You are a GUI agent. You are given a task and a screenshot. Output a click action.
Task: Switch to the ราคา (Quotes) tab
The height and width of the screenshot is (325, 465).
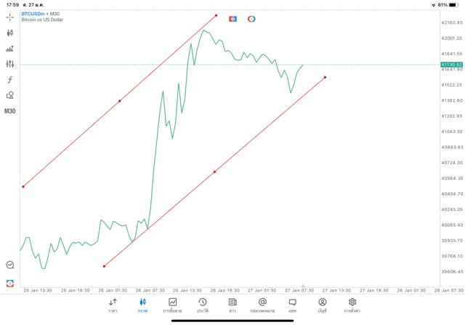click(x=113, y=305)
